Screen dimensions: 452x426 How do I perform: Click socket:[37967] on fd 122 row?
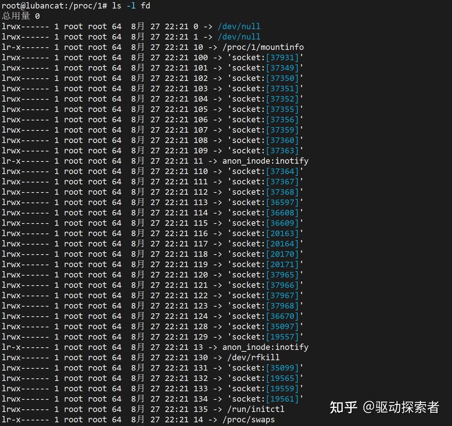point(266,295)
